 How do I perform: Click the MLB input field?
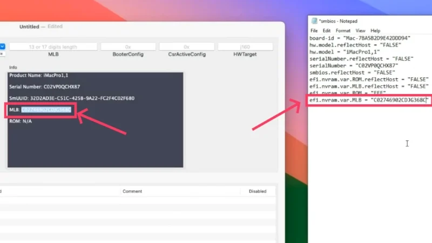point(53,47)
